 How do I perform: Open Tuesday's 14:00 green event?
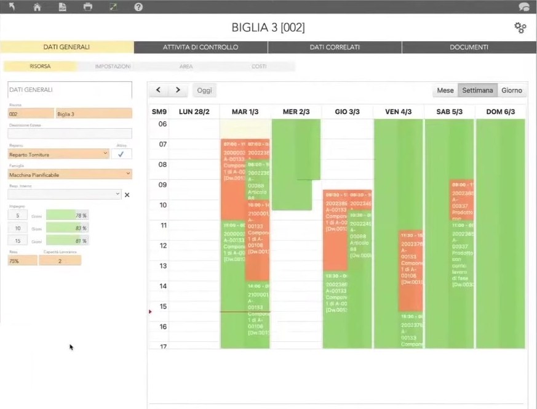pos(258,314)
